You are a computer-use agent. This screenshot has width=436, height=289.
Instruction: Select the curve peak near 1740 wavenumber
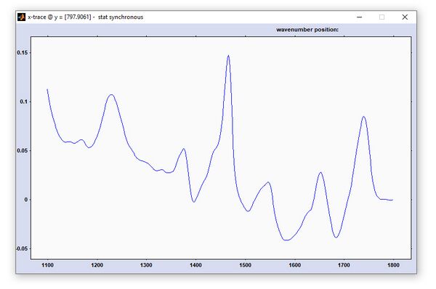point(364,117)
